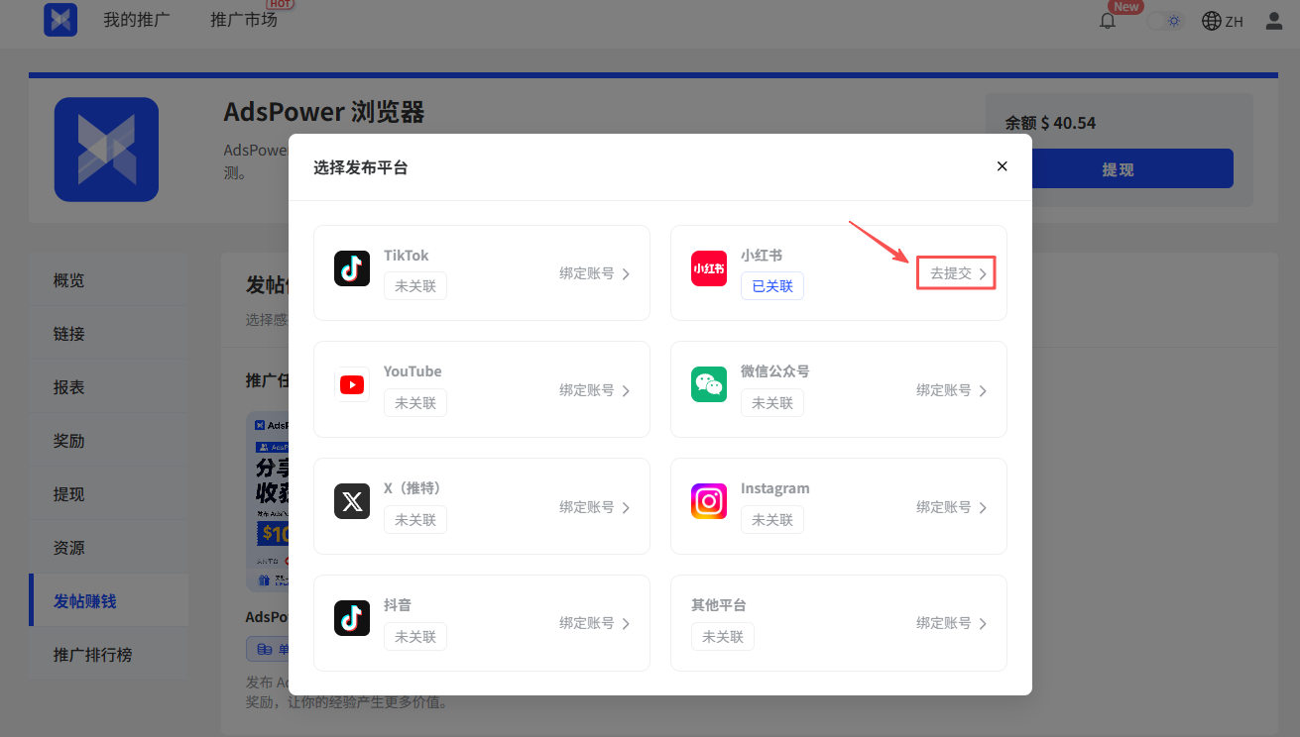The image size is (1300, 737).
Task: Select 概览 in the sidebar
Action: [109, 280]
